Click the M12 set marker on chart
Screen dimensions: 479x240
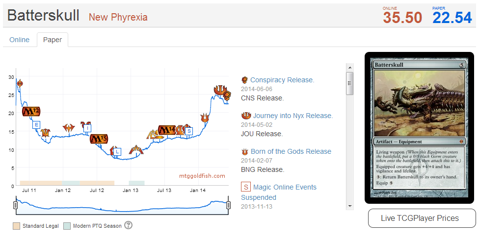coord(31,111)
